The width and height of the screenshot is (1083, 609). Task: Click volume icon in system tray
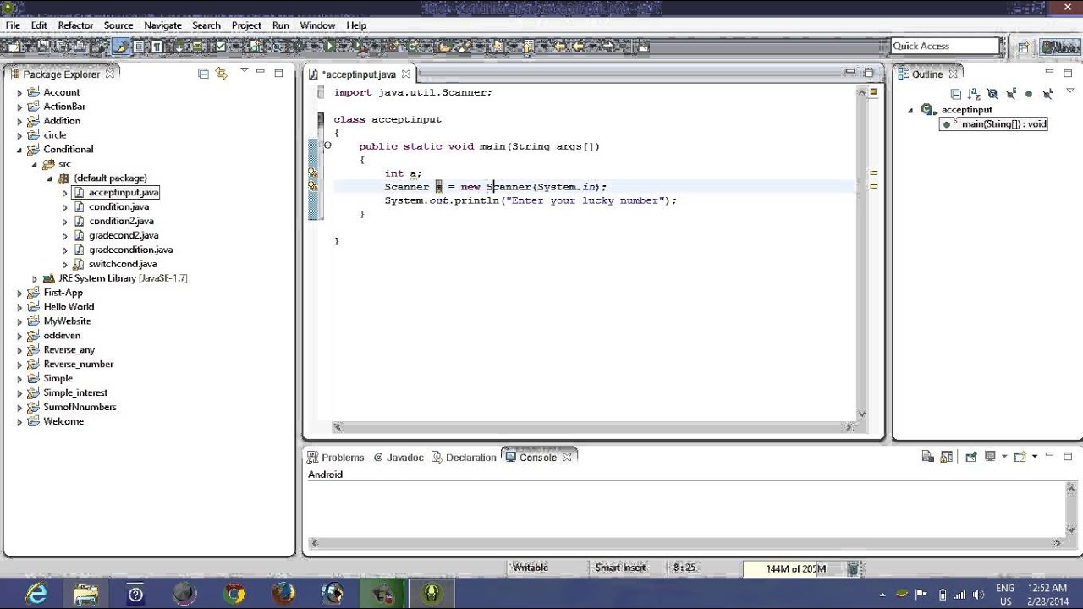pos(981,595)
